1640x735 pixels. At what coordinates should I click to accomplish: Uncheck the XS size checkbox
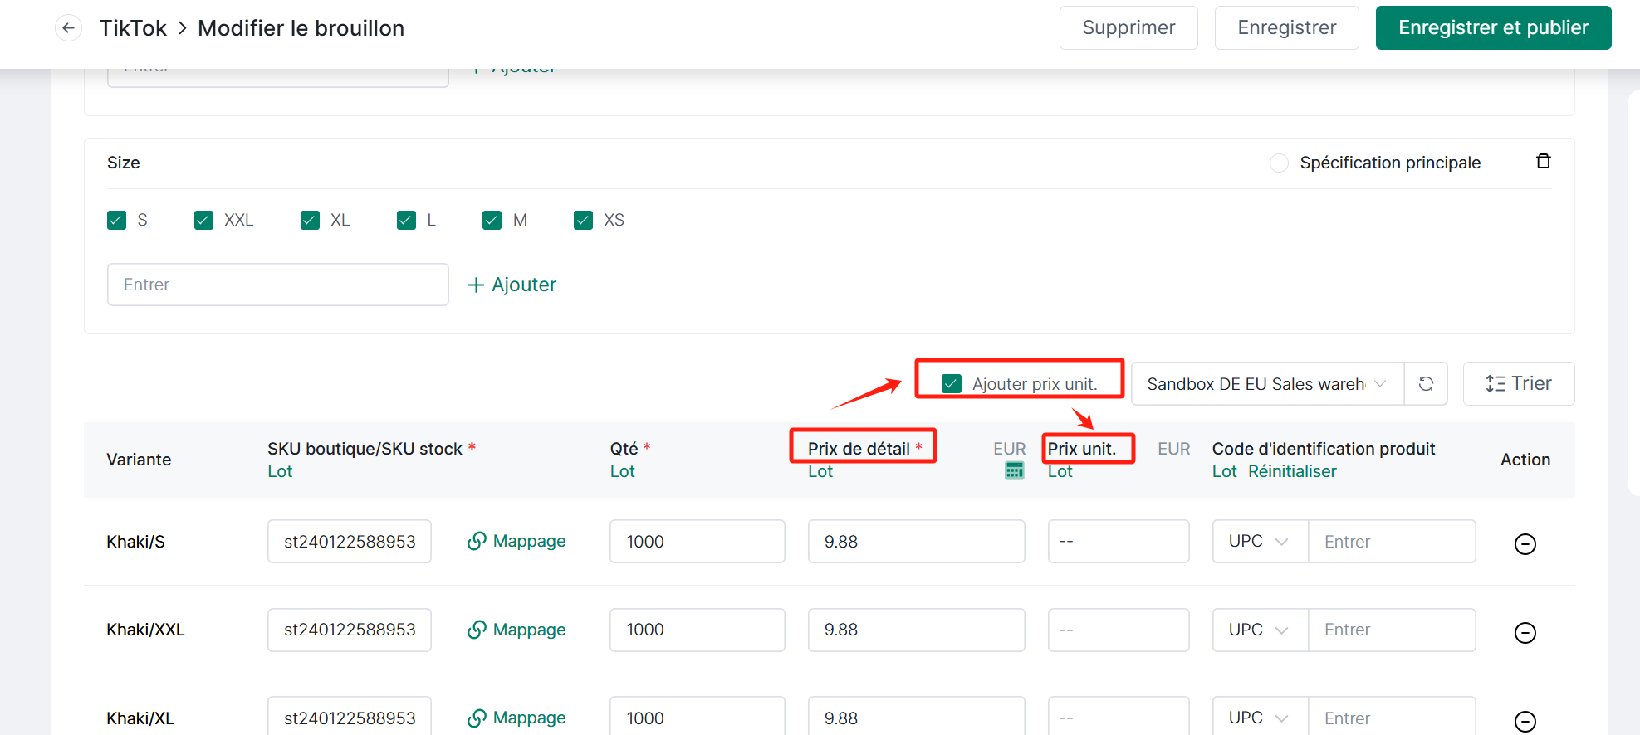(x=583, y=220)
